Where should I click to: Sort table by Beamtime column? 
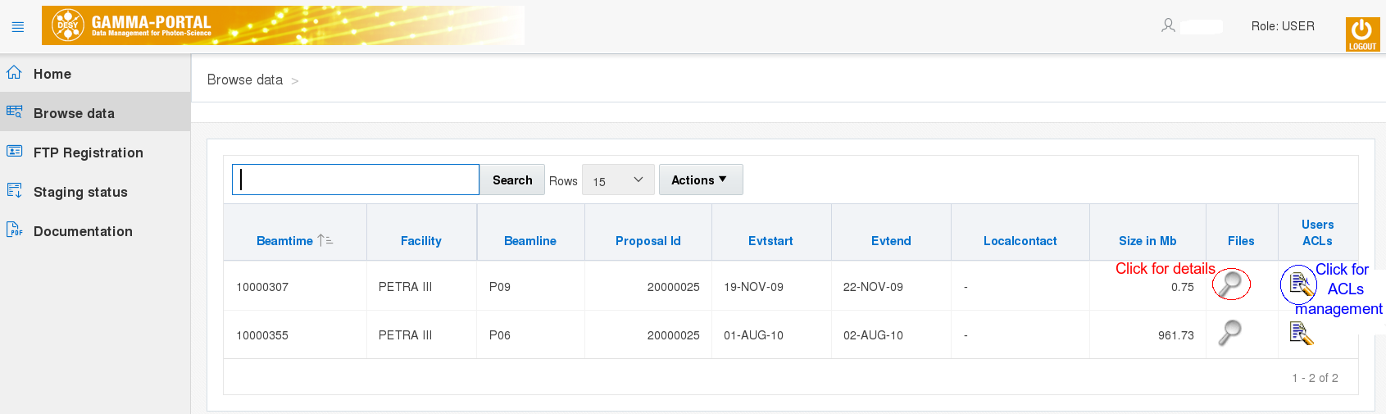284,241
